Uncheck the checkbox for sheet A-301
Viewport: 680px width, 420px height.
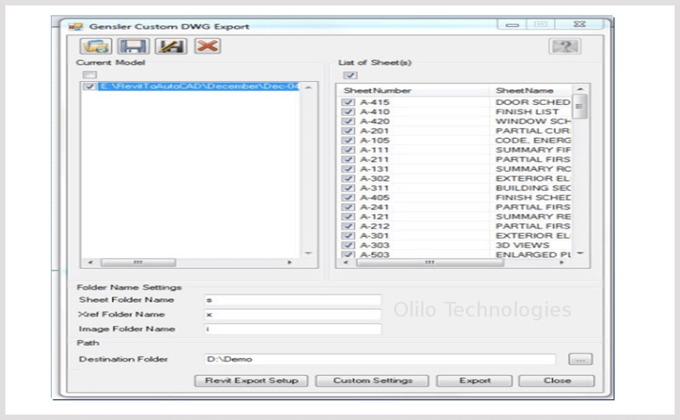(x=348, y=235)
